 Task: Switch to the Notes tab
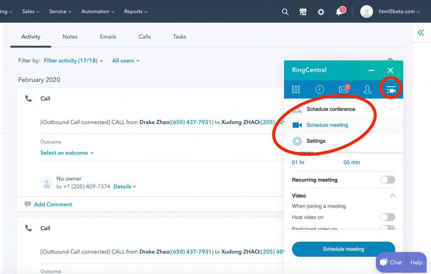point(70,37)
